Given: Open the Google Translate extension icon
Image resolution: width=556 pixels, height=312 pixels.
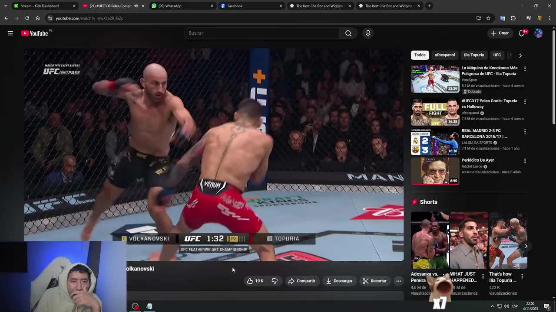Looking at the screenshot, I should click(503, 18).
